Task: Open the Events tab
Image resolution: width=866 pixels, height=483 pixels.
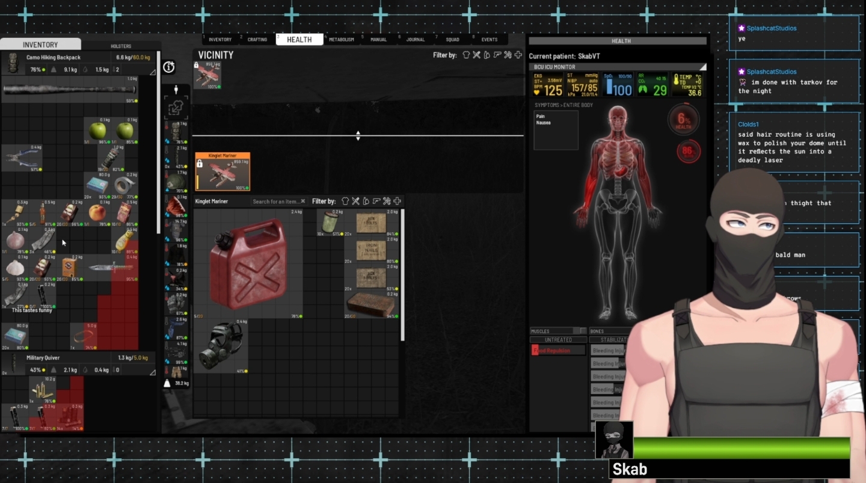Action: coord(490,40)
